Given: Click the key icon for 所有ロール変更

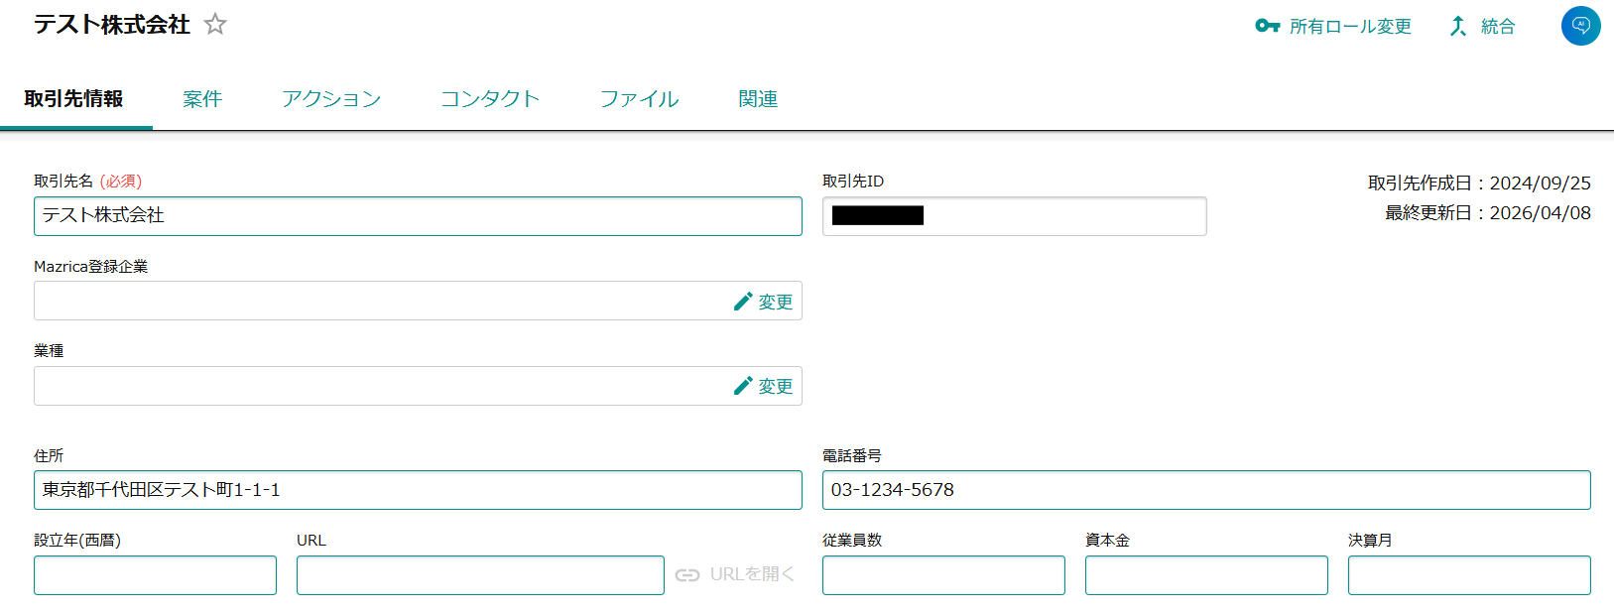Looking at the screenshot, I should [1267, 26].
